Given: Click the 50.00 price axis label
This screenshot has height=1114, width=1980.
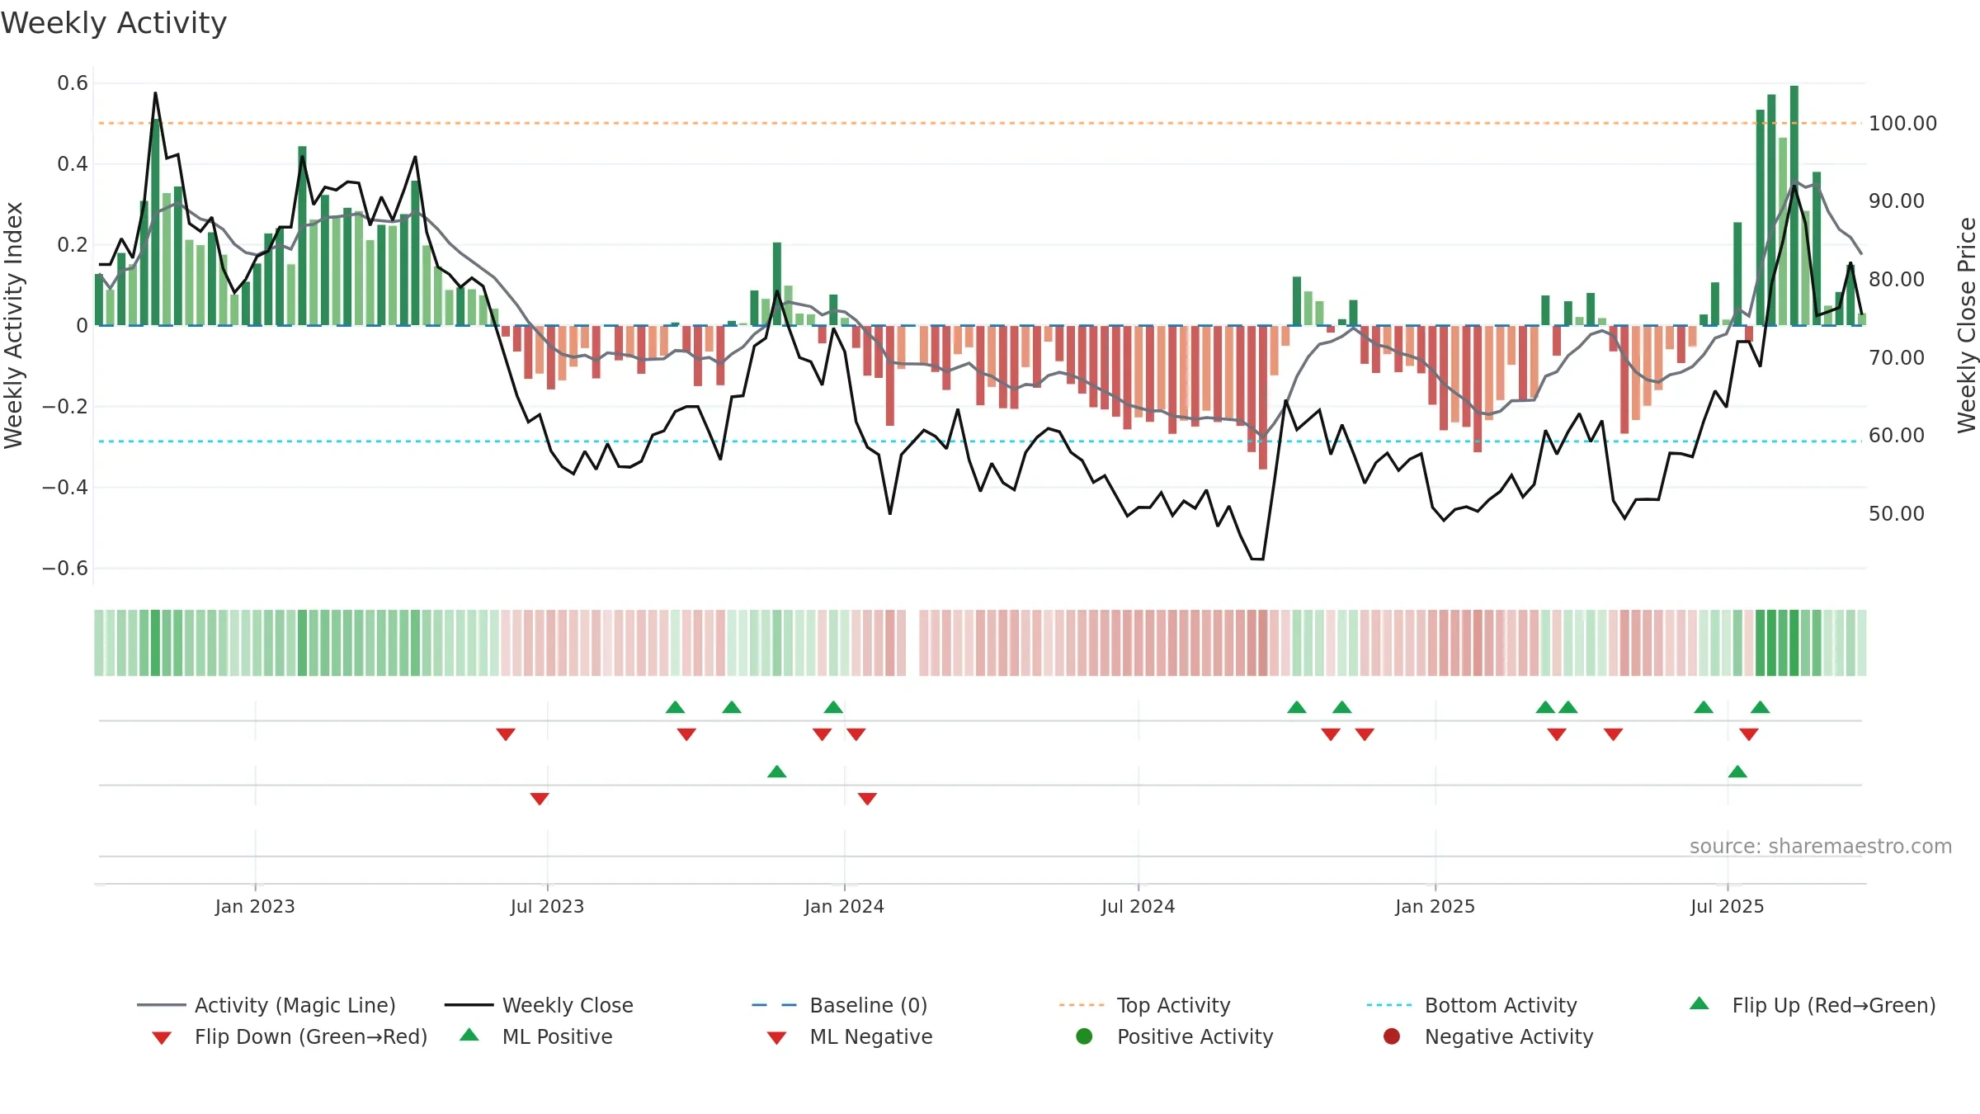Looking at the screenshot, I should point(1897,514).
